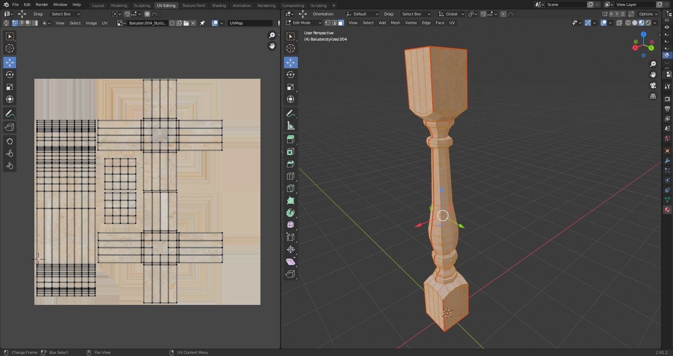Screen dimensions: 673x356
Task: Open the Material properties tab
Action: [x=667, y=210]
